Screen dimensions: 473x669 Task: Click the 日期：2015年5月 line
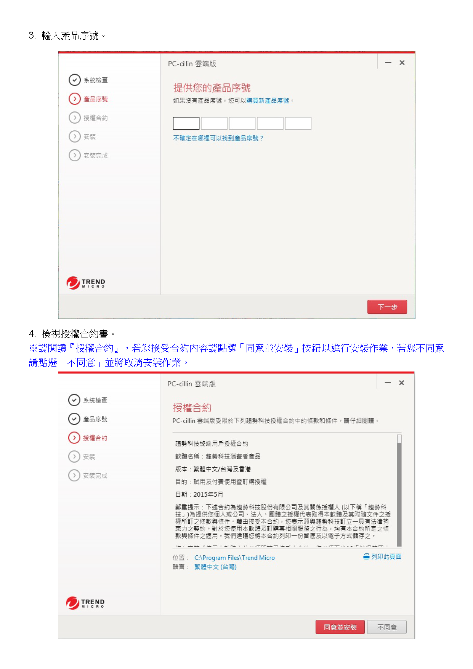[199, 494]
